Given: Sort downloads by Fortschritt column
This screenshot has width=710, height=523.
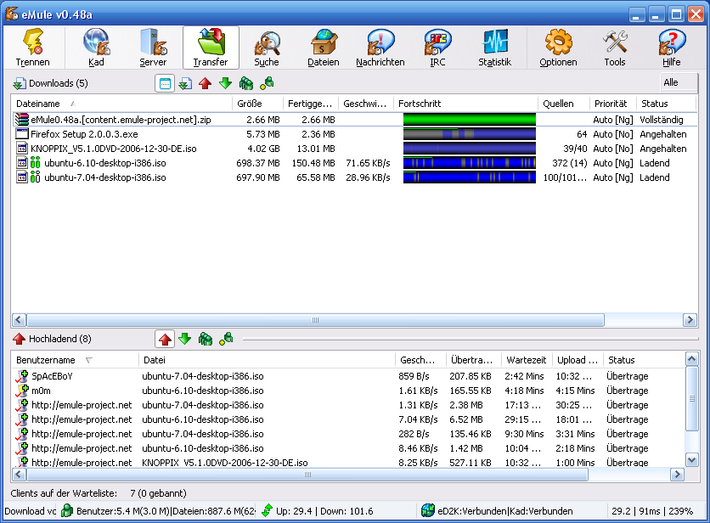Looking at the screenshot, I should coord(465,104).
